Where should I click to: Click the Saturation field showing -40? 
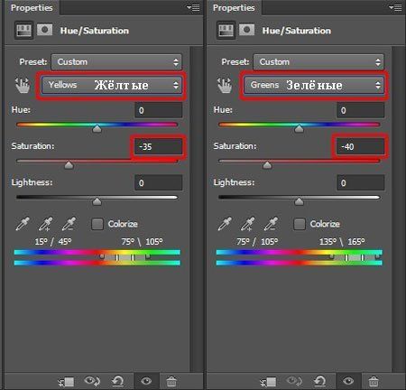(x=361, y=146)
